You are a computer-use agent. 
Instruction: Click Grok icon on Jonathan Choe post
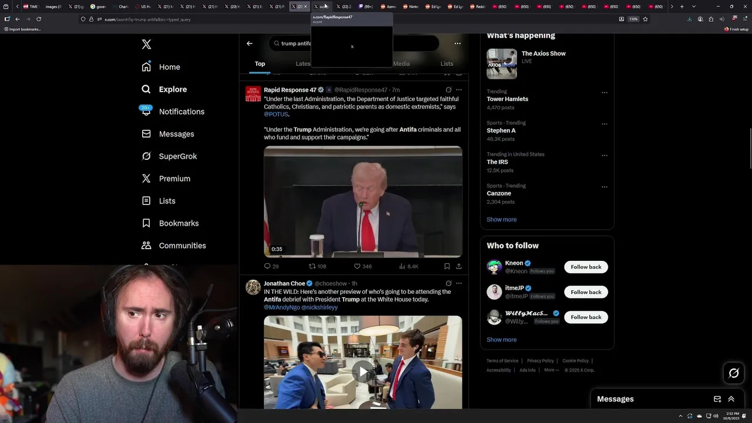(x=448, y=283)
